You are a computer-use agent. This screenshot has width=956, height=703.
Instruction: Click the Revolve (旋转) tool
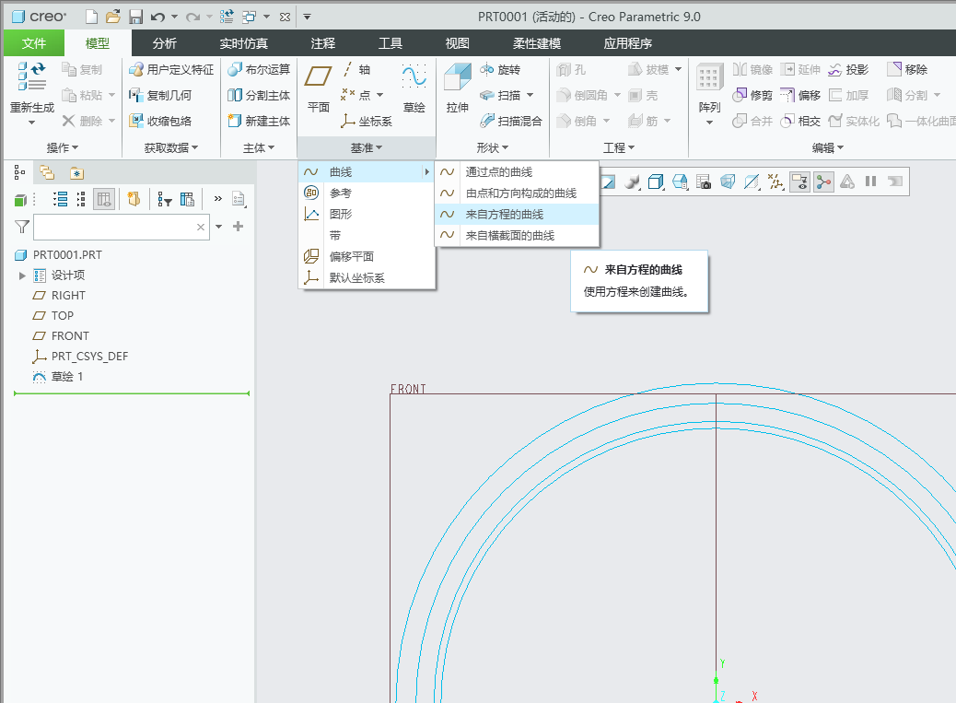tap(500, 69)
